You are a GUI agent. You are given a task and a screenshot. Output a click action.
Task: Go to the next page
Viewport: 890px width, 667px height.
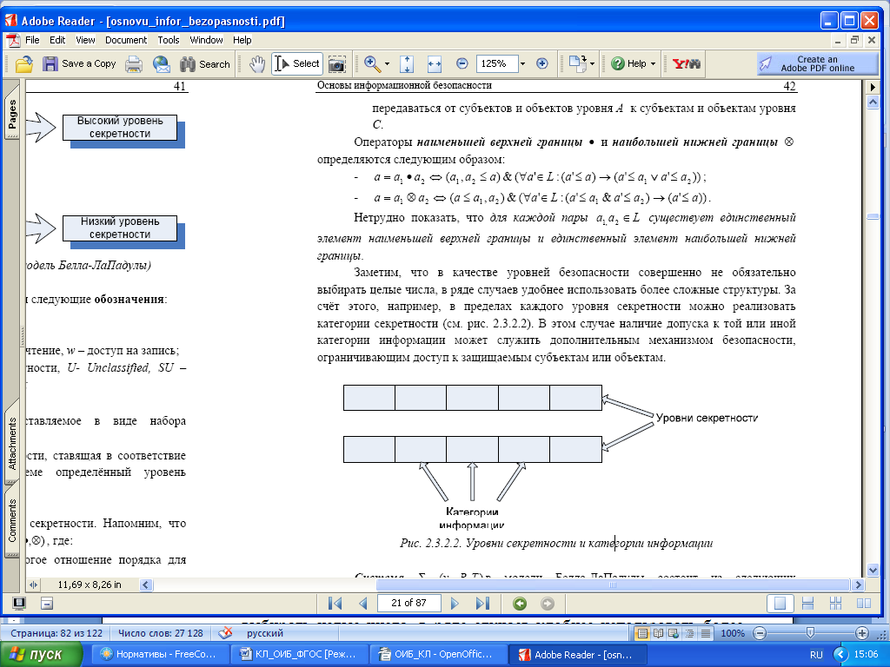[x=454, y=603]
